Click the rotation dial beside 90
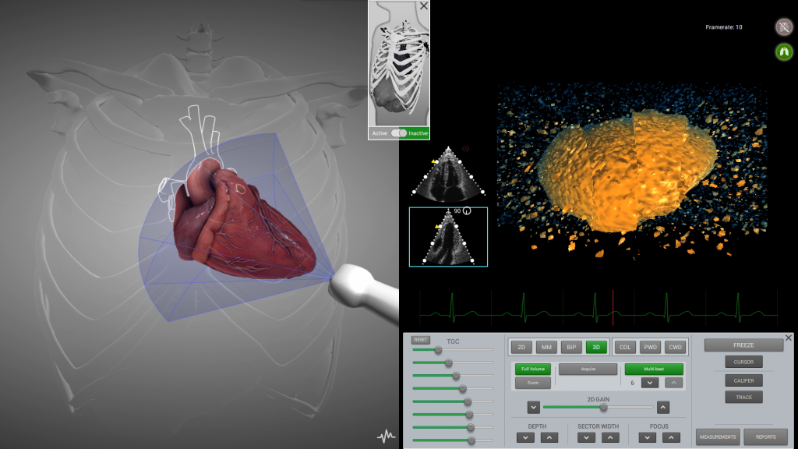The width and height of the screenshot is (798, 449). tap(467, 210)
